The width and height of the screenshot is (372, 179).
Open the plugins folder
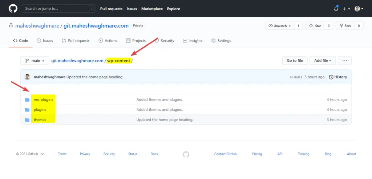(40, 110)
